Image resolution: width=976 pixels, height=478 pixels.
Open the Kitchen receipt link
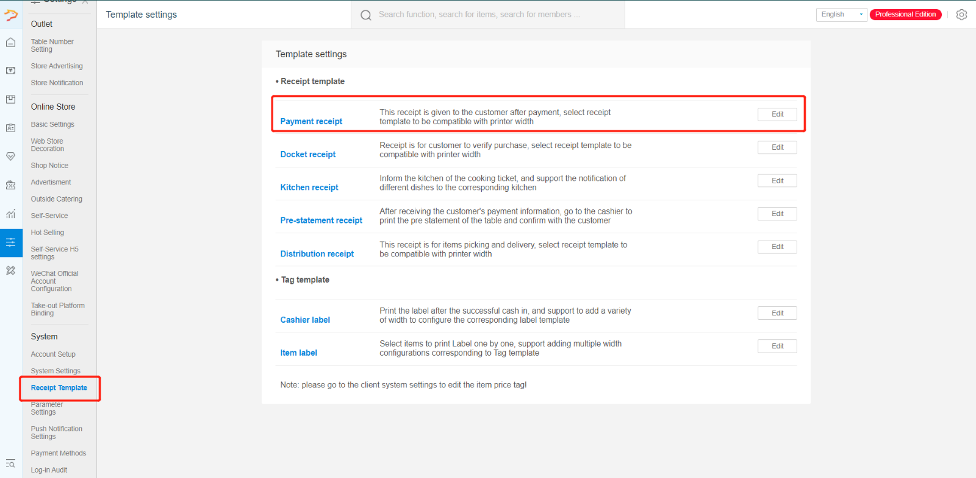click(x=309, y=188)
